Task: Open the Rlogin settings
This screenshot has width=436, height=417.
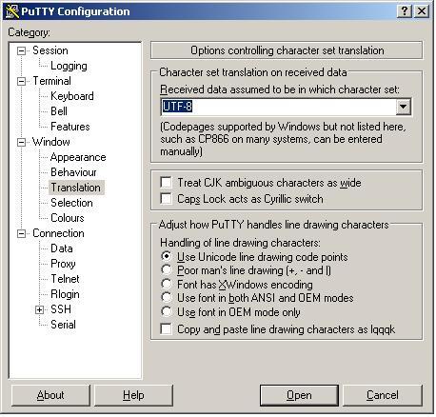Action: [65, 294]
